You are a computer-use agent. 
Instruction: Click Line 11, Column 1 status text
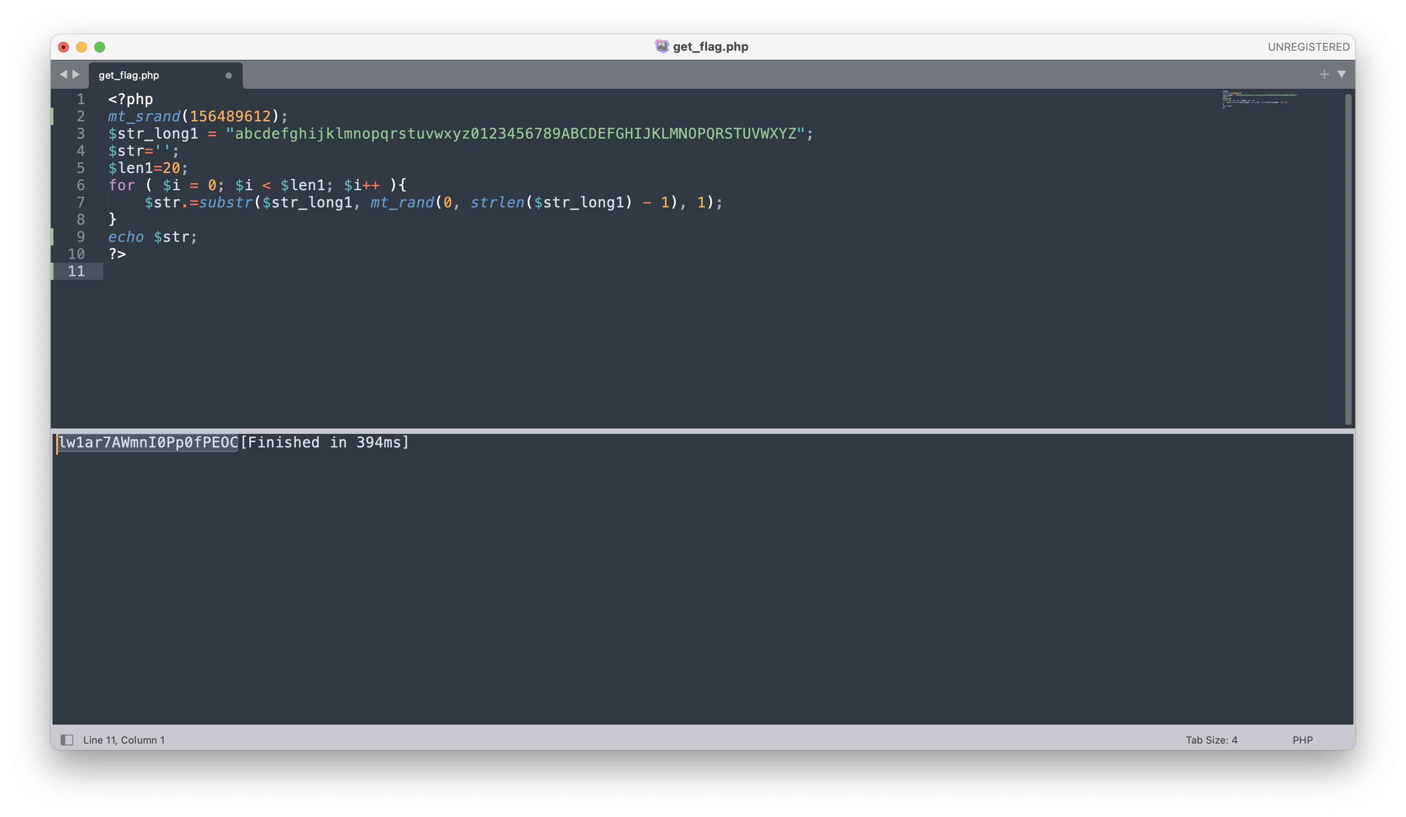(x=124, y=740)
